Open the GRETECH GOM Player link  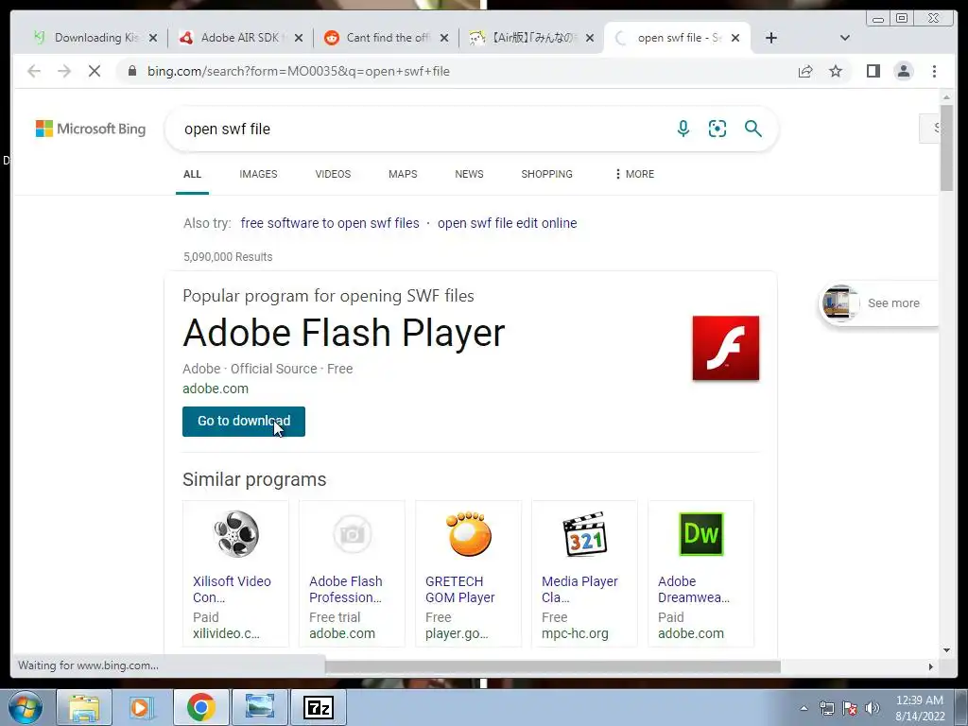[x=460, y=589]
